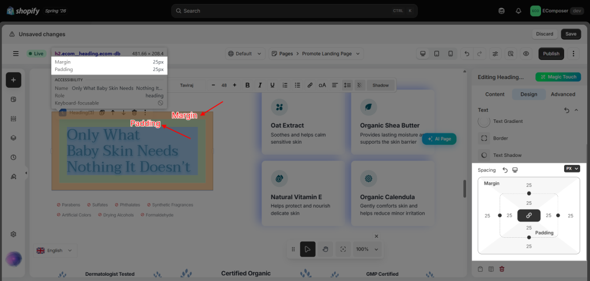Image resolution: width=590 pixels, height=281 pixels.
Task: Switch to the Advanced tab
Action: (563, 94)
